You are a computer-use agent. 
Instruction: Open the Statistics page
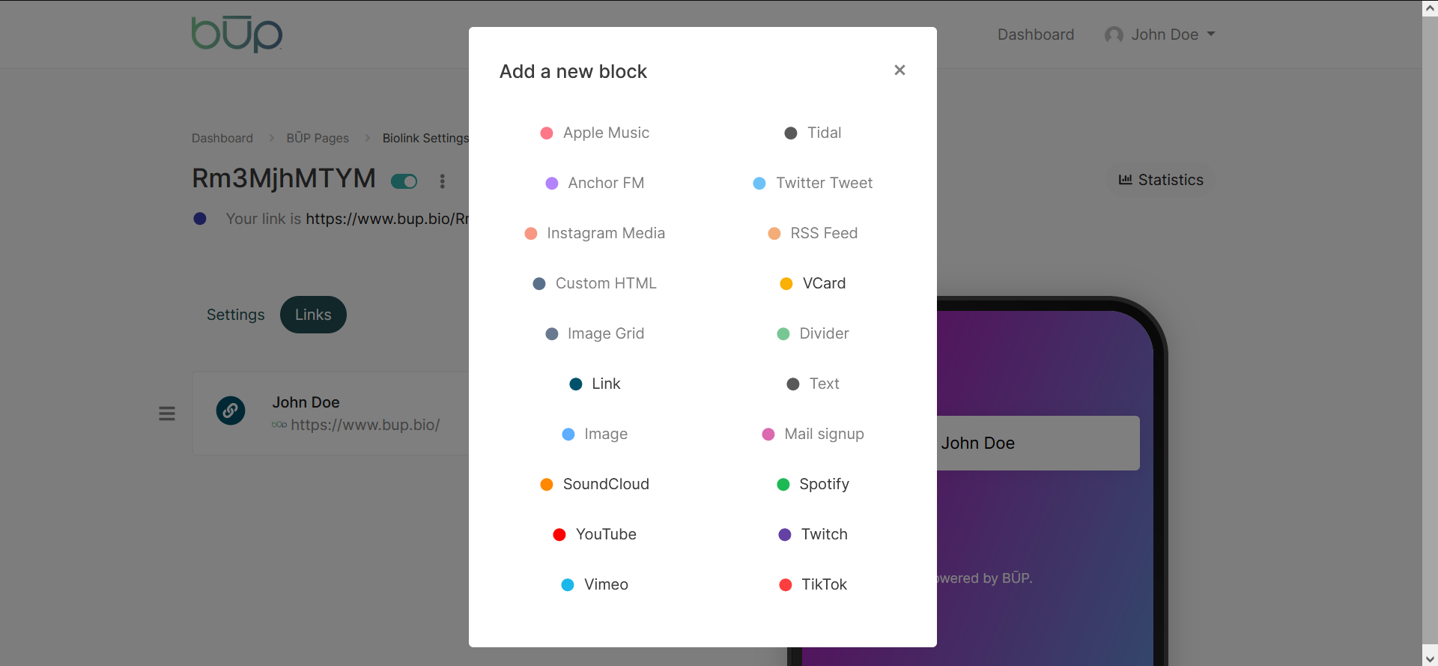click(1161, 180)
